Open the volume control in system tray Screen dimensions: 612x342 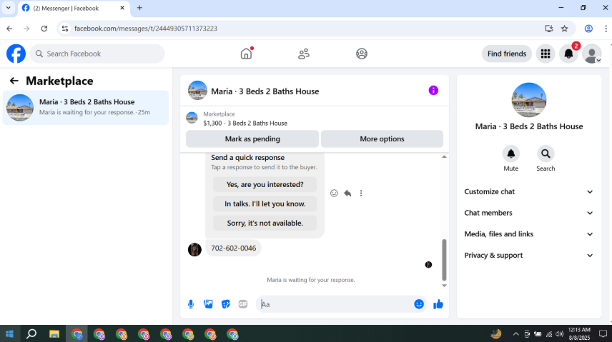tap(559, 334)
